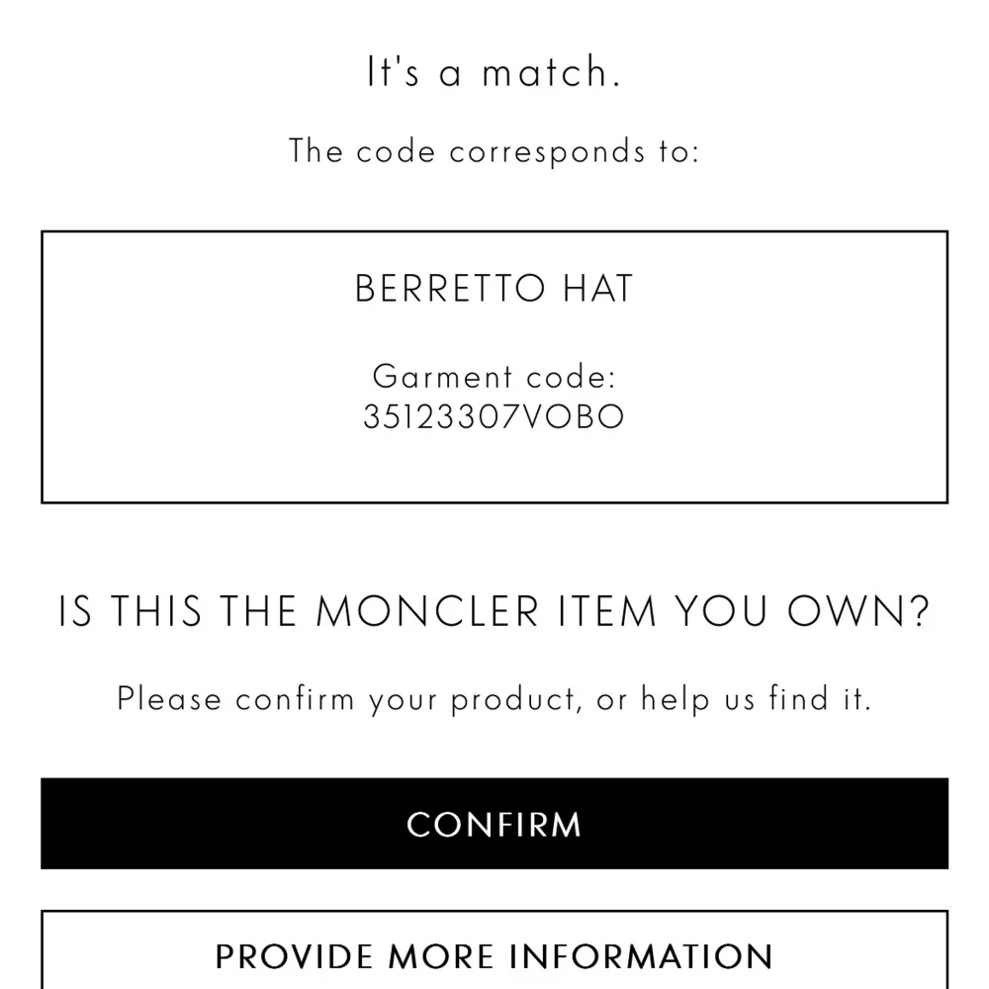Click the word HAT in the product name

(x=597, y=289)
